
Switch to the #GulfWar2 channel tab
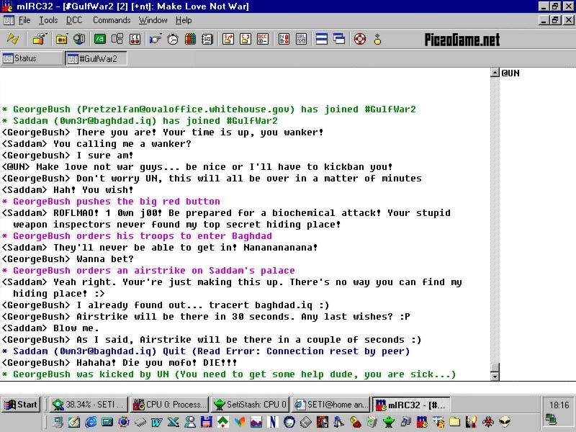click(x=96, y=59)
